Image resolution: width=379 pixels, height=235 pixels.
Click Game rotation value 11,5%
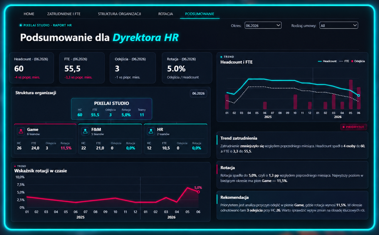click(x=66, y=148)
